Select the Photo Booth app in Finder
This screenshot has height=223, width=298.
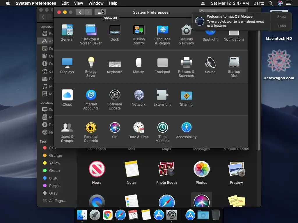click(x=166, y=172)
